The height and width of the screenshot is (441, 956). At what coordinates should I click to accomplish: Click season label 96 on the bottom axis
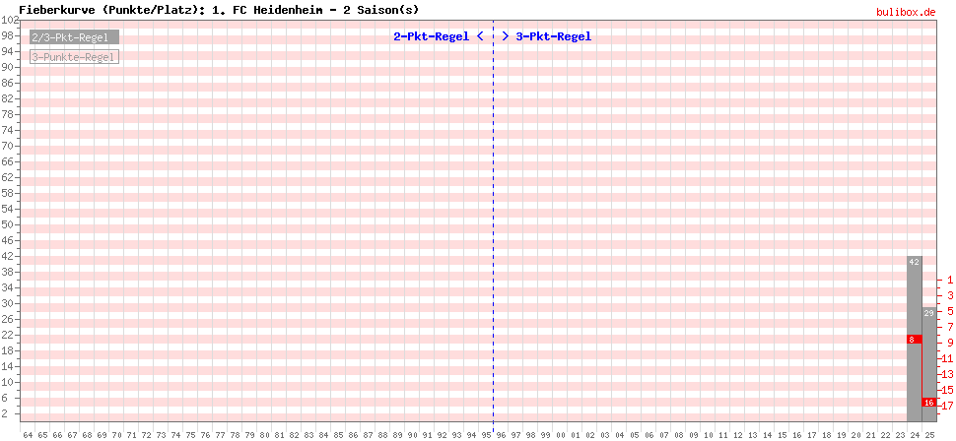501,435
